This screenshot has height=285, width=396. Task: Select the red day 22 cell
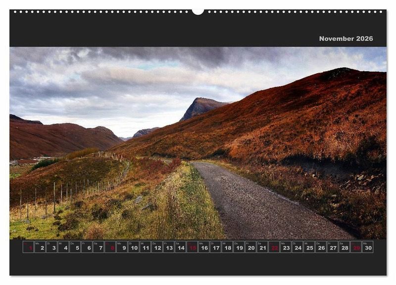coord(274,247)
